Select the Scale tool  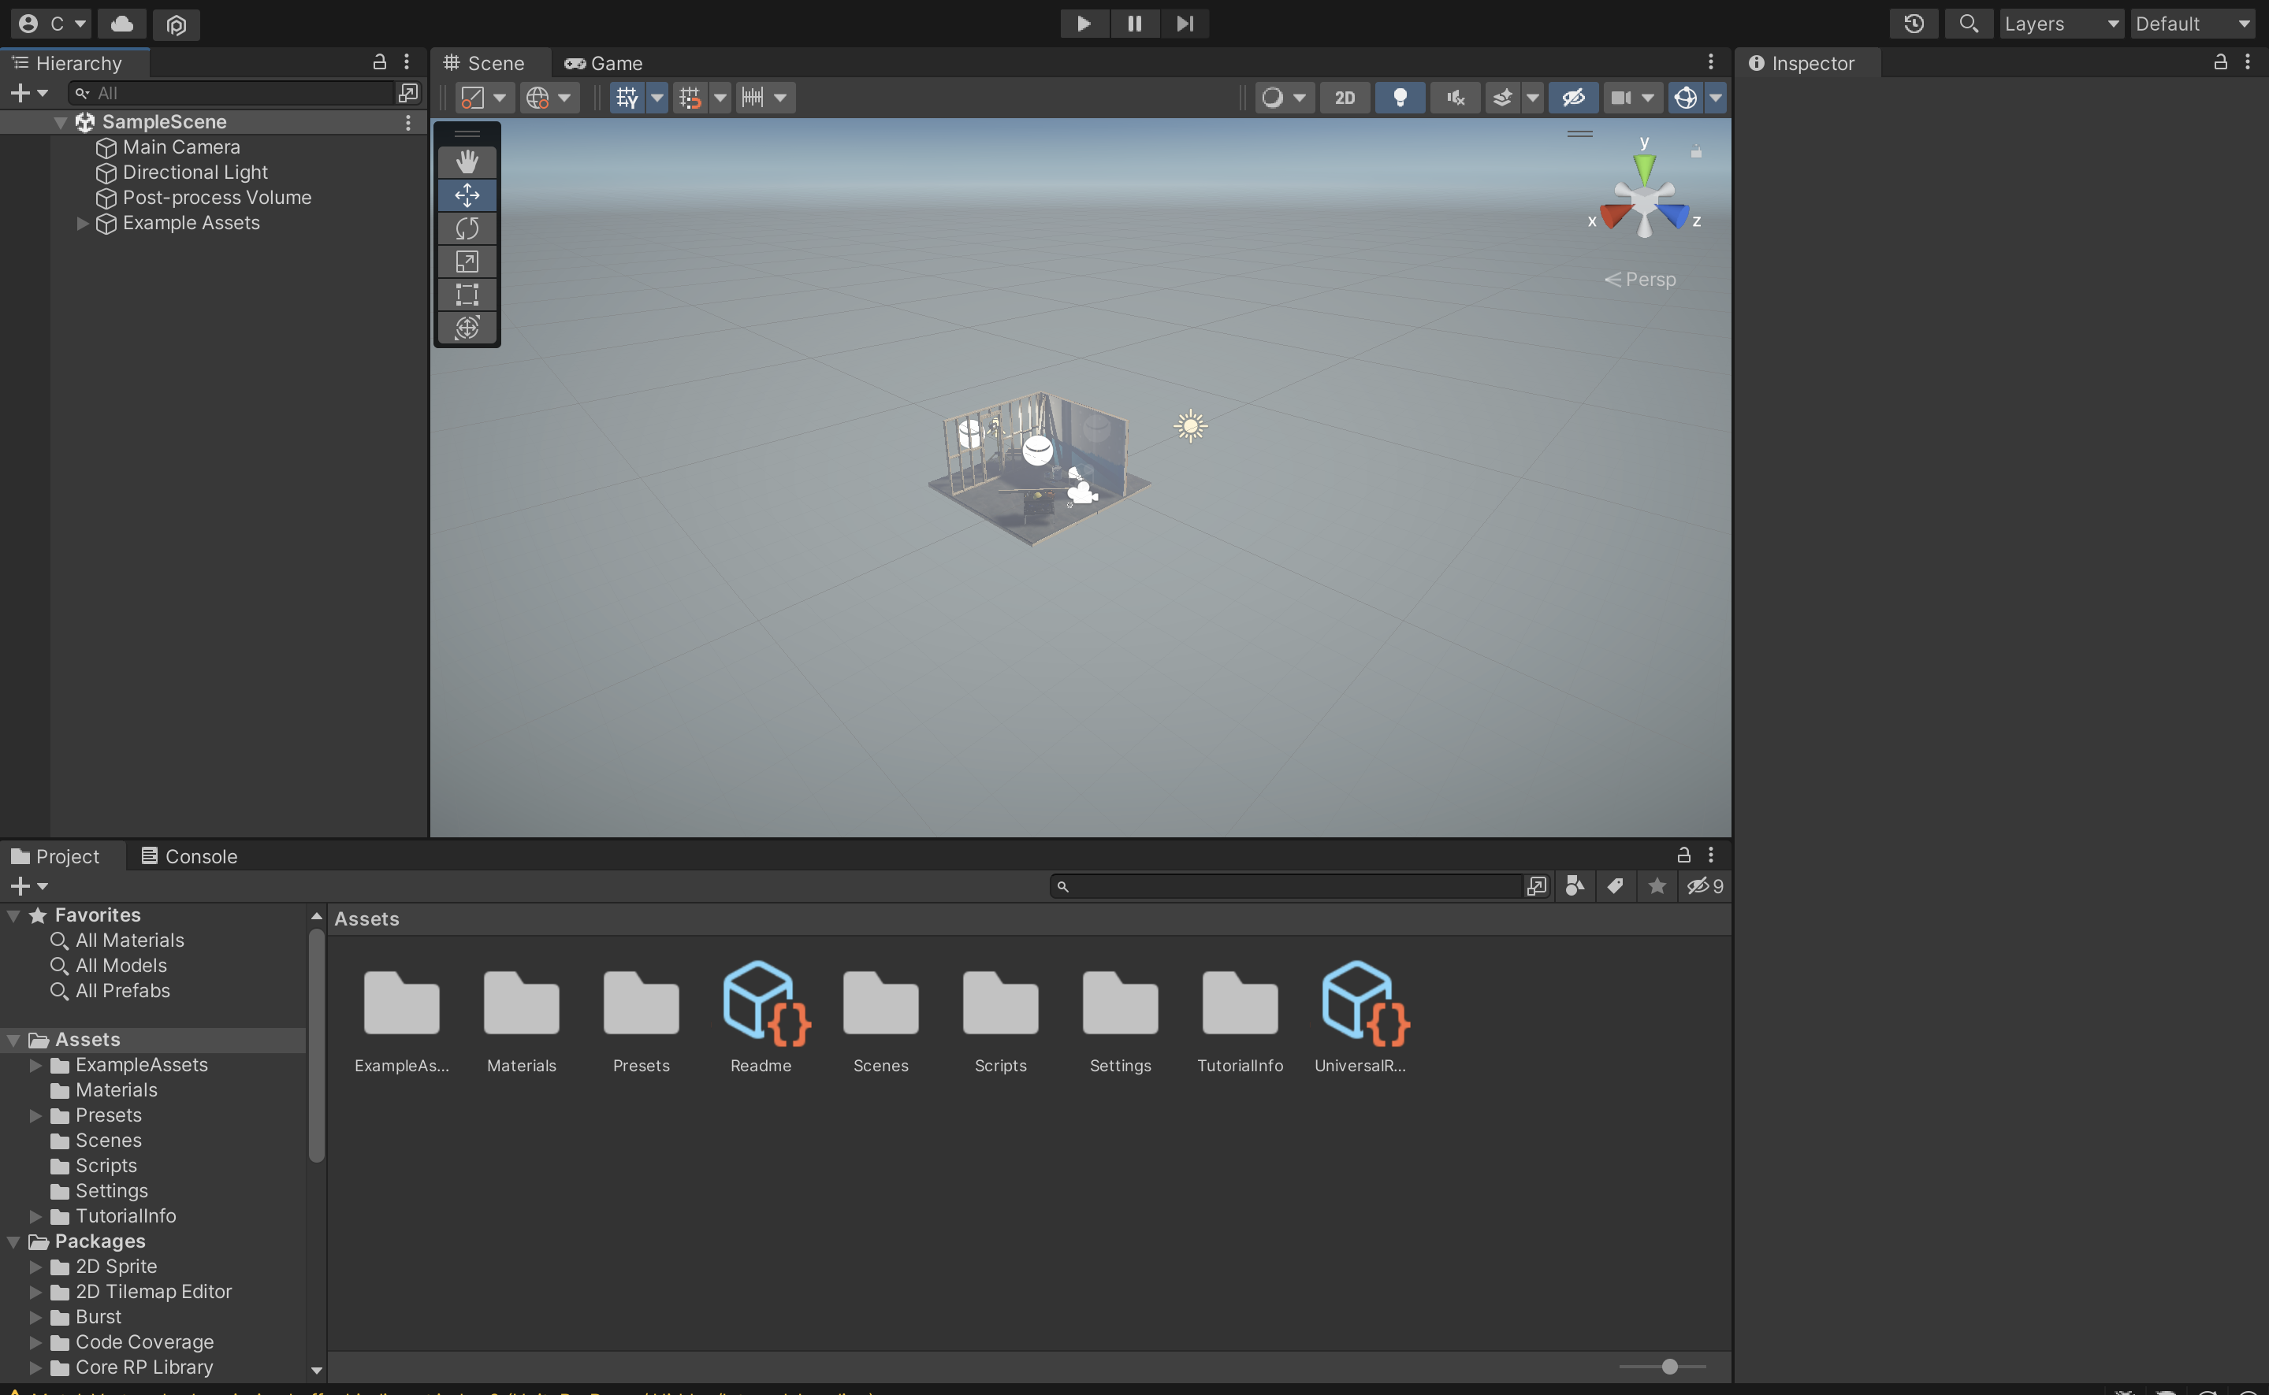click(x=467, y=262)
